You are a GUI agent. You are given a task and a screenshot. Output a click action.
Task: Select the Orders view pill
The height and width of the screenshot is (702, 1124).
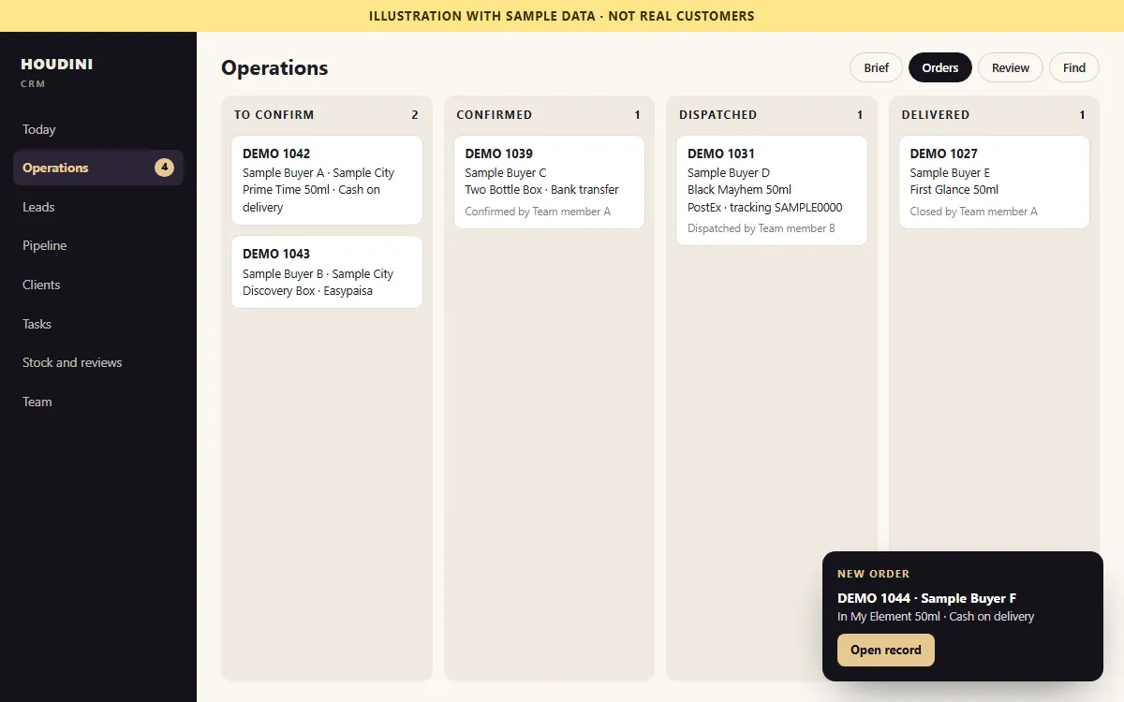click(x=939, y=67)
